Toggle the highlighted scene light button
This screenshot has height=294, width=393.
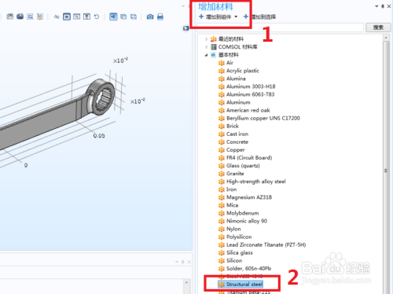click(113, 17)
